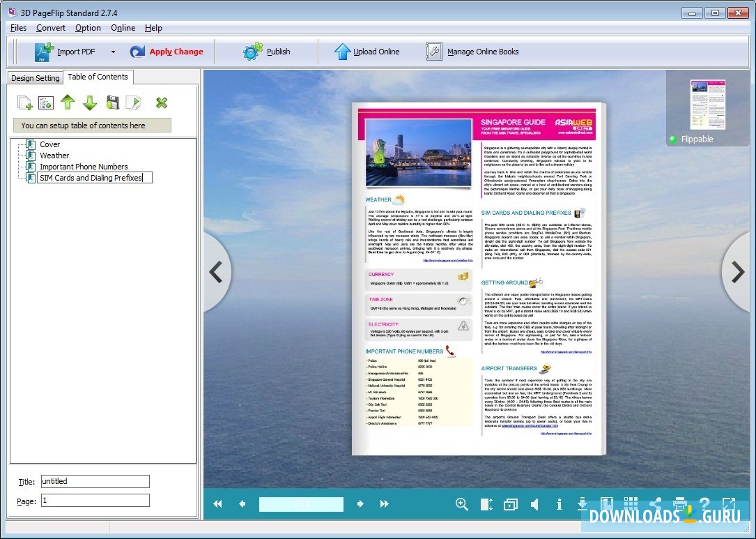Switch to the Design Setting tab

[36, 77]
